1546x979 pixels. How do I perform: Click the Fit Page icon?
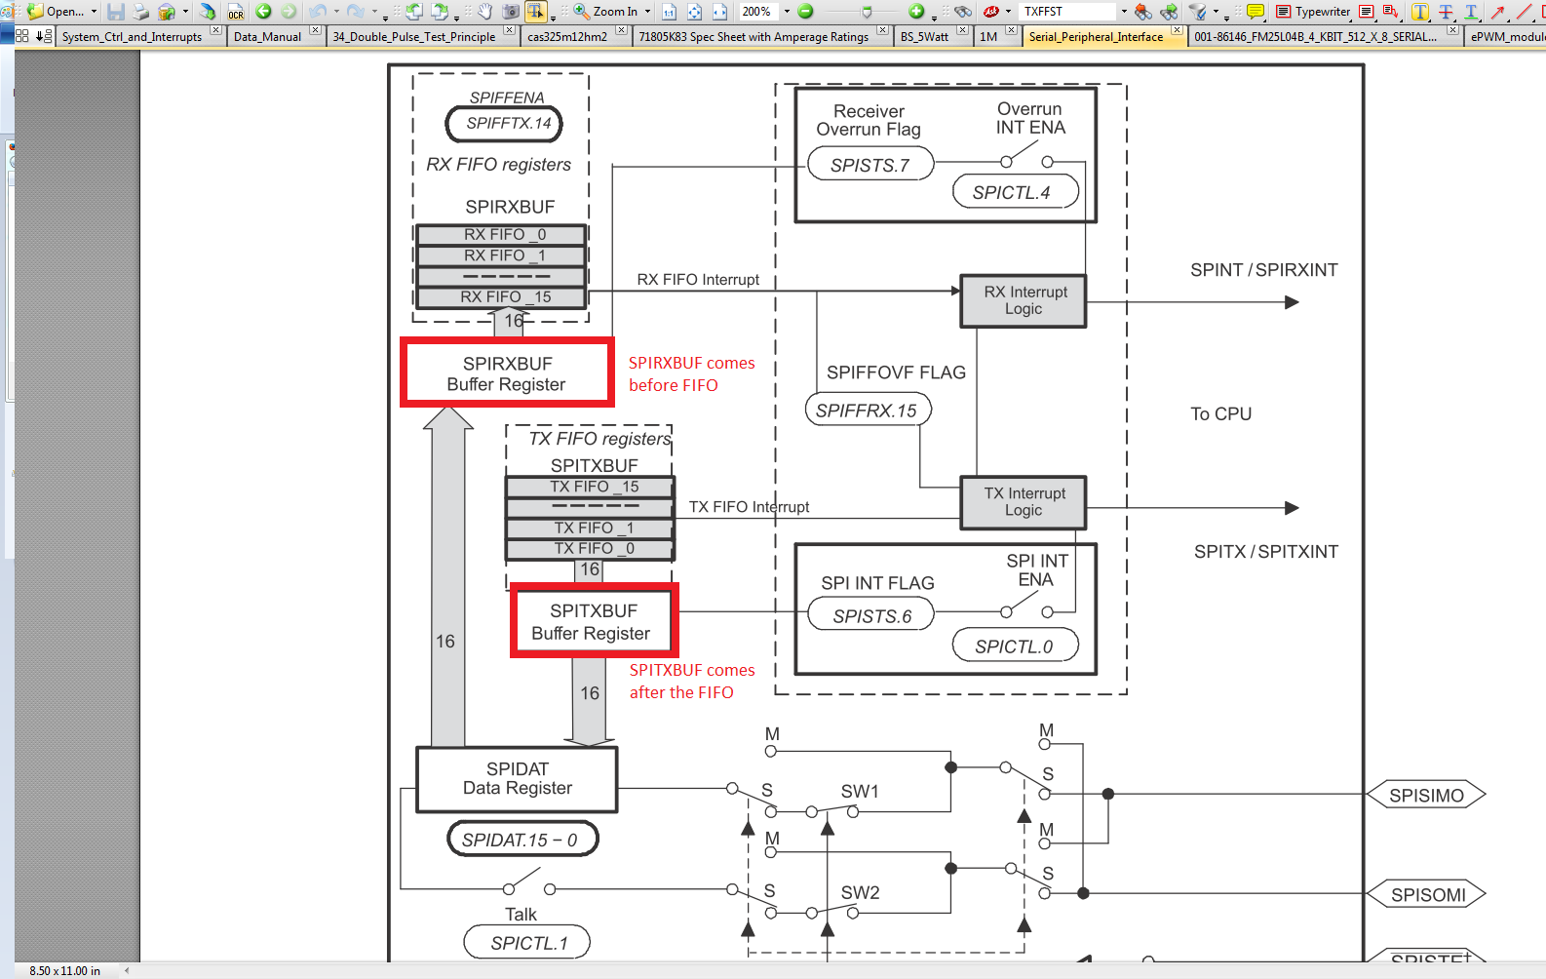[x=695, y=12]
